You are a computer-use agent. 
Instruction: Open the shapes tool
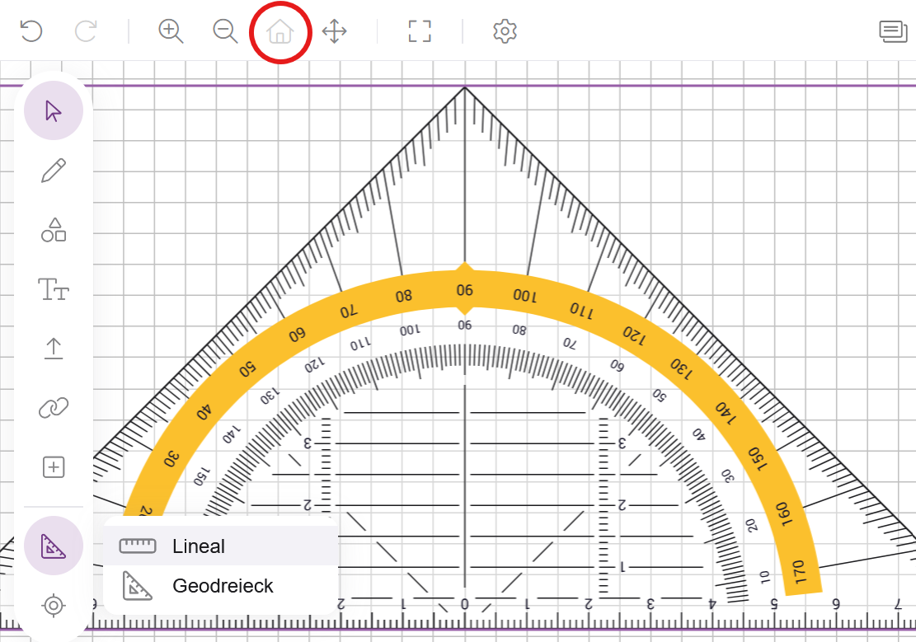[x=54, y=230]
